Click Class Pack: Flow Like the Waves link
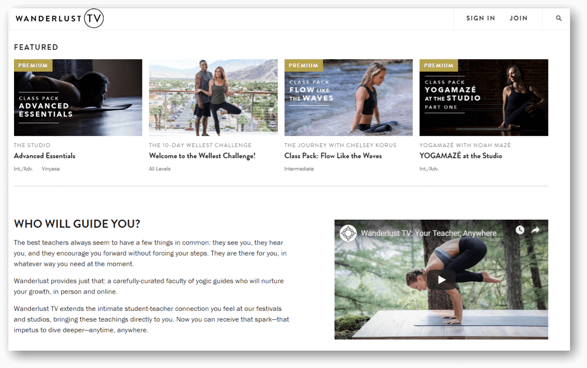 [333, 156]
